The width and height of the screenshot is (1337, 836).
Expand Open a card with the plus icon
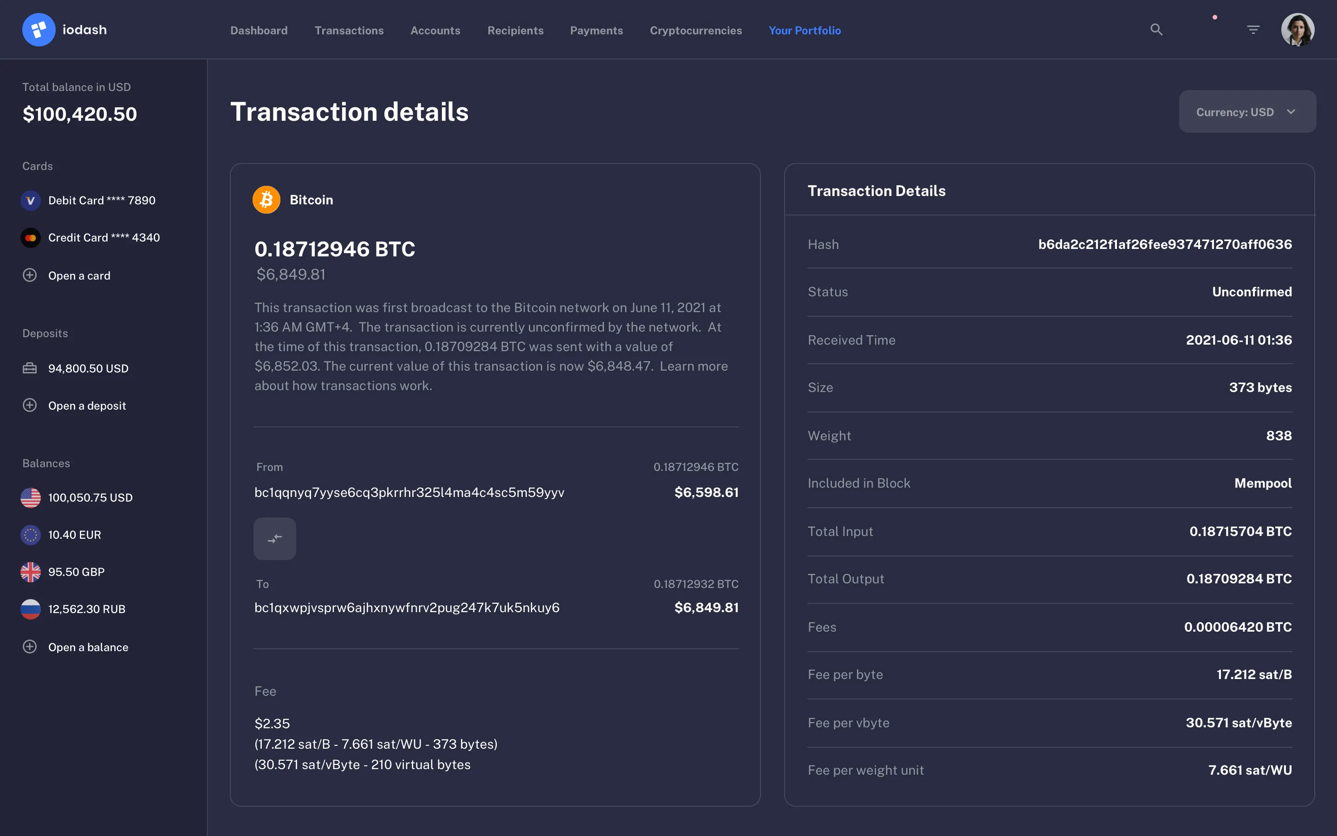29,275
